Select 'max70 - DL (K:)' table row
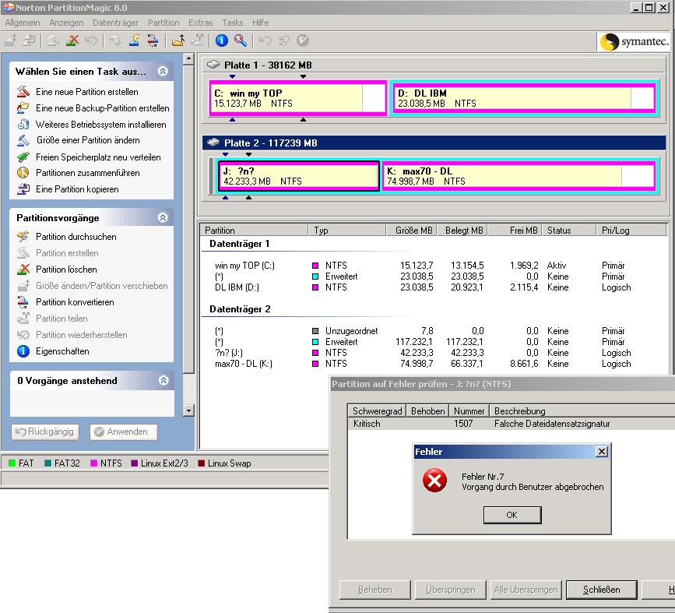This screenshot has height=613, width=675. [x=433, y=364]
